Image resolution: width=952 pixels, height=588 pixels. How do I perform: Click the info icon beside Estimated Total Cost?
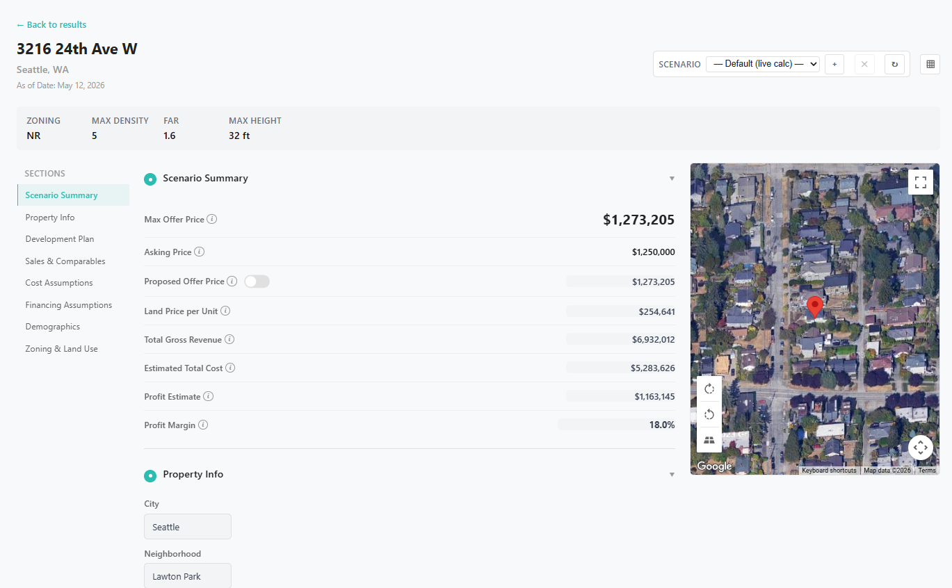coord(230,368)
